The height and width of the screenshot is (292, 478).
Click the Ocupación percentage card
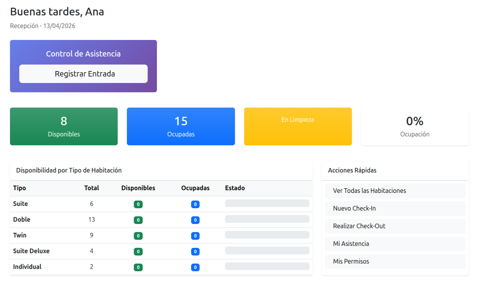tap(415, 126)
